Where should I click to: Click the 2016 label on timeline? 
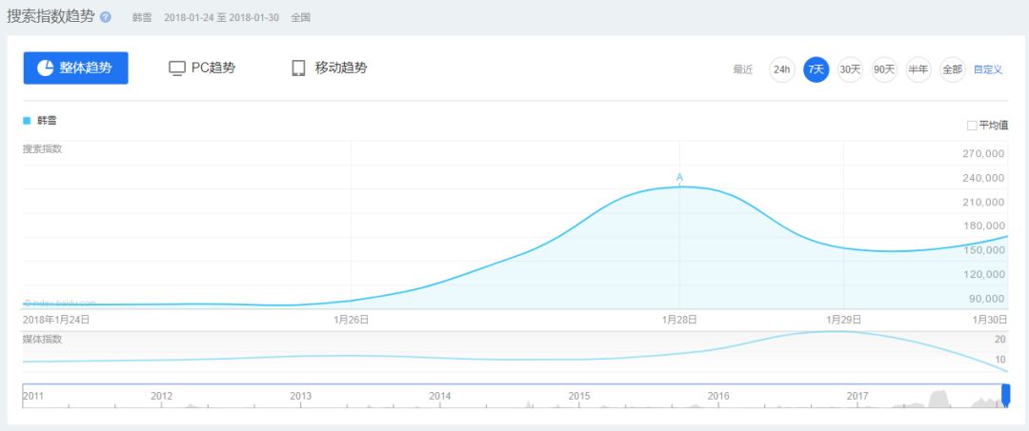(718, 396)
